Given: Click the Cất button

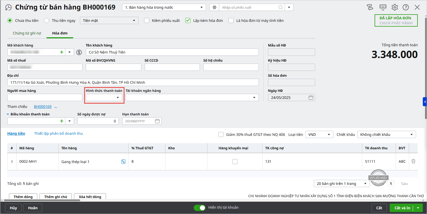Looking at the screenshot, I should tap(379, 208).
